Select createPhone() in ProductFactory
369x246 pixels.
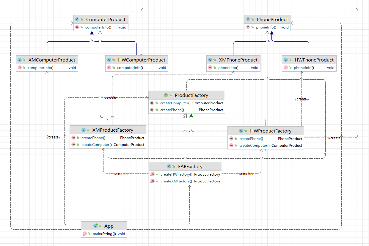pyautogui.click(x=172, y=110)
